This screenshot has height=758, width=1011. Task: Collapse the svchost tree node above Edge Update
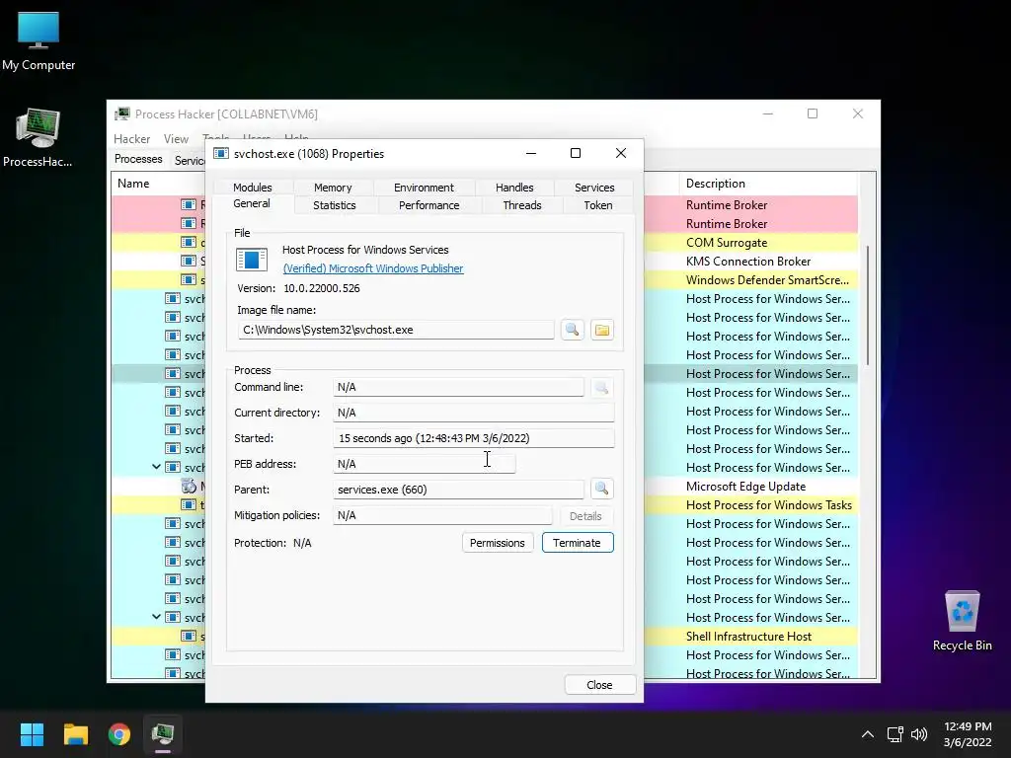(x=156, y=467)
